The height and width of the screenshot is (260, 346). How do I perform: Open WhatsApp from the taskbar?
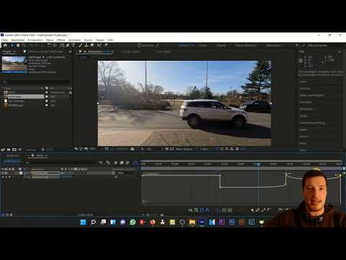click(133, 222)
